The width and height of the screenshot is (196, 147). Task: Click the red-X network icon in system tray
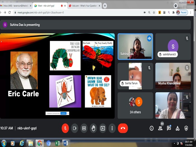click(x=181, y=143)
